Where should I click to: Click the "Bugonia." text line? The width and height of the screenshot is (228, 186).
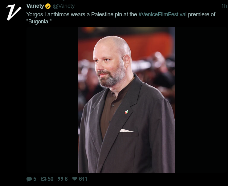(x=39, y=22)
